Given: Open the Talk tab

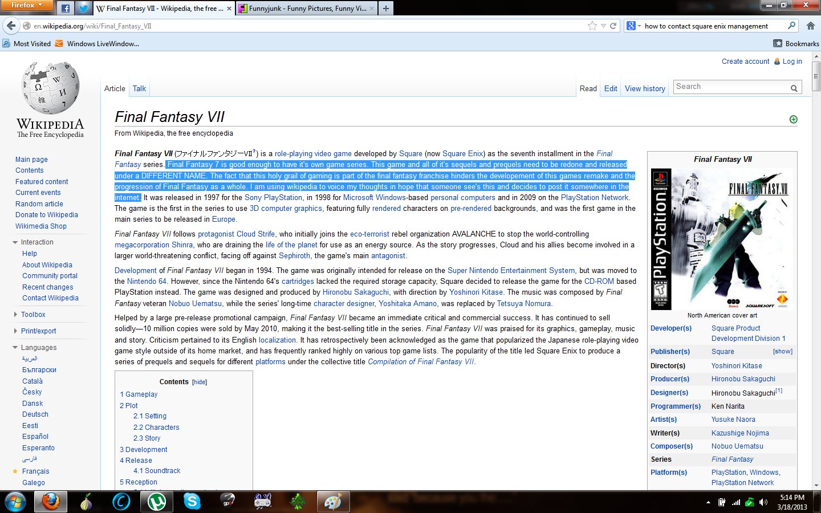Looking at the screenshot, I should pos(139,88).
